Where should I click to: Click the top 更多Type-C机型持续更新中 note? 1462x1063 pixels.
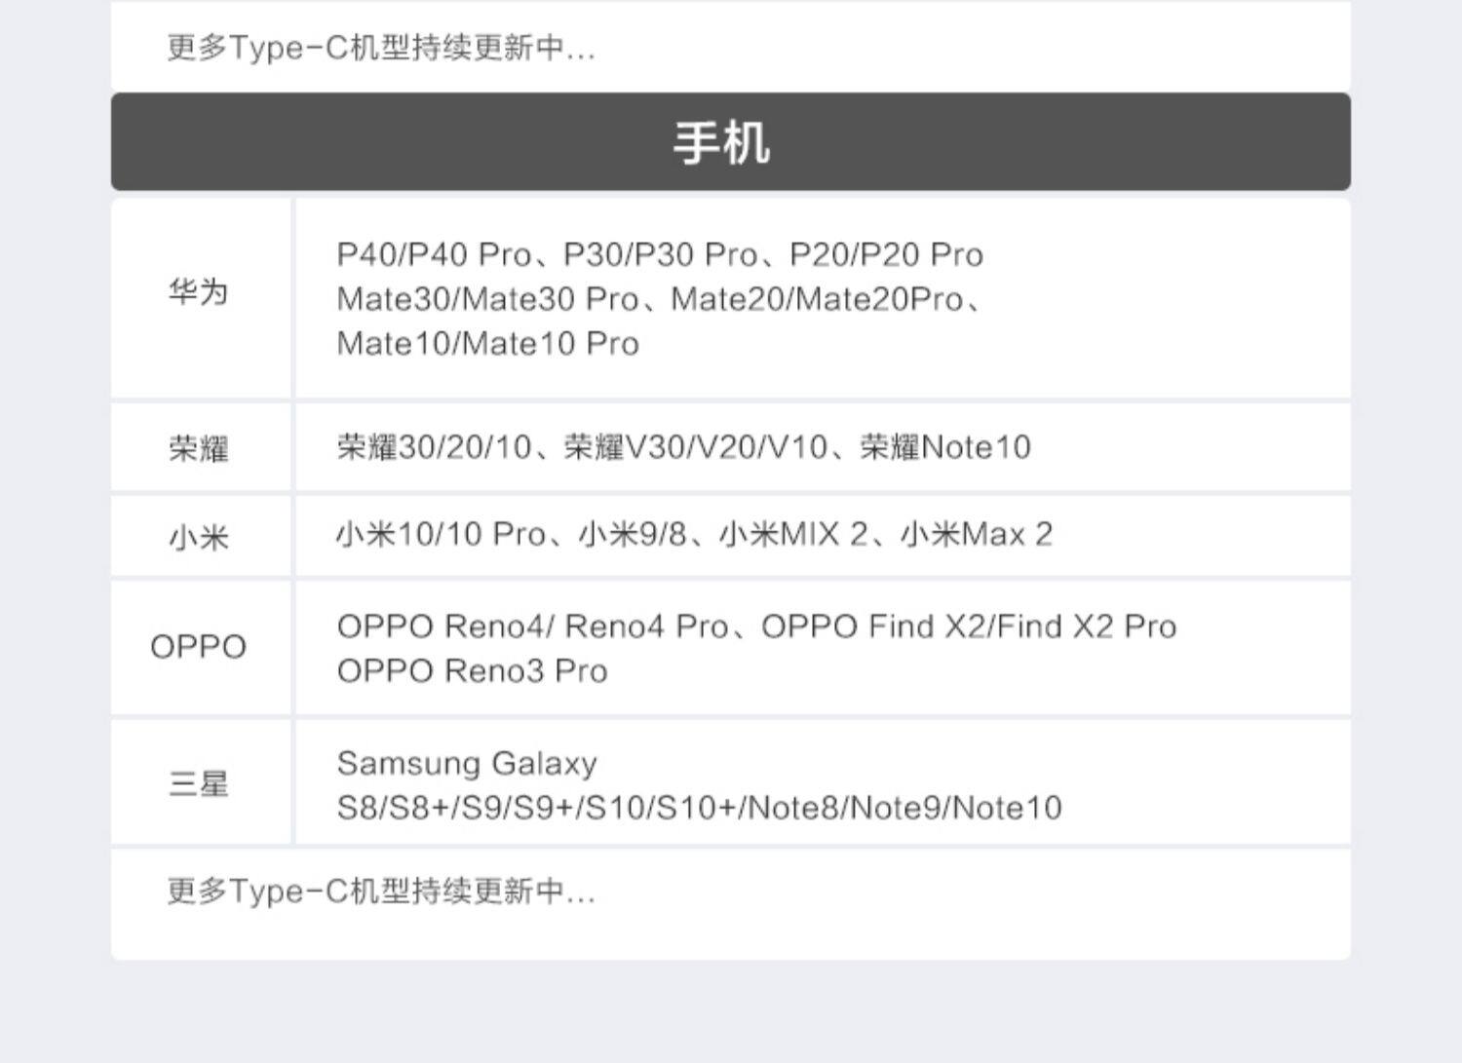[x=381, y=47]
